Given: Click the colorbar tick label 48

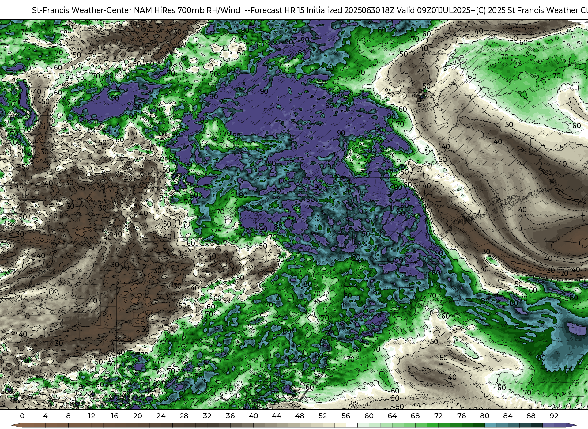Looking at the screenshot, I should point(300,416).
